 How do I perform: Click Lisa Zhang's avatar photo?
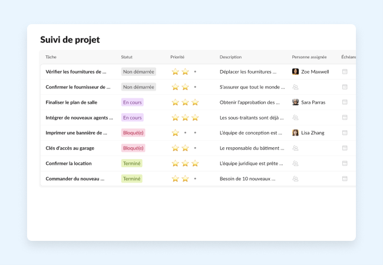point(295,133)
